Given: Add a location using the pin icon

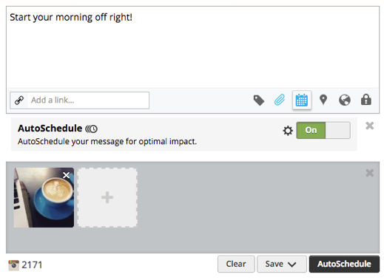Looking at the screenshot, I should point(323,100).
